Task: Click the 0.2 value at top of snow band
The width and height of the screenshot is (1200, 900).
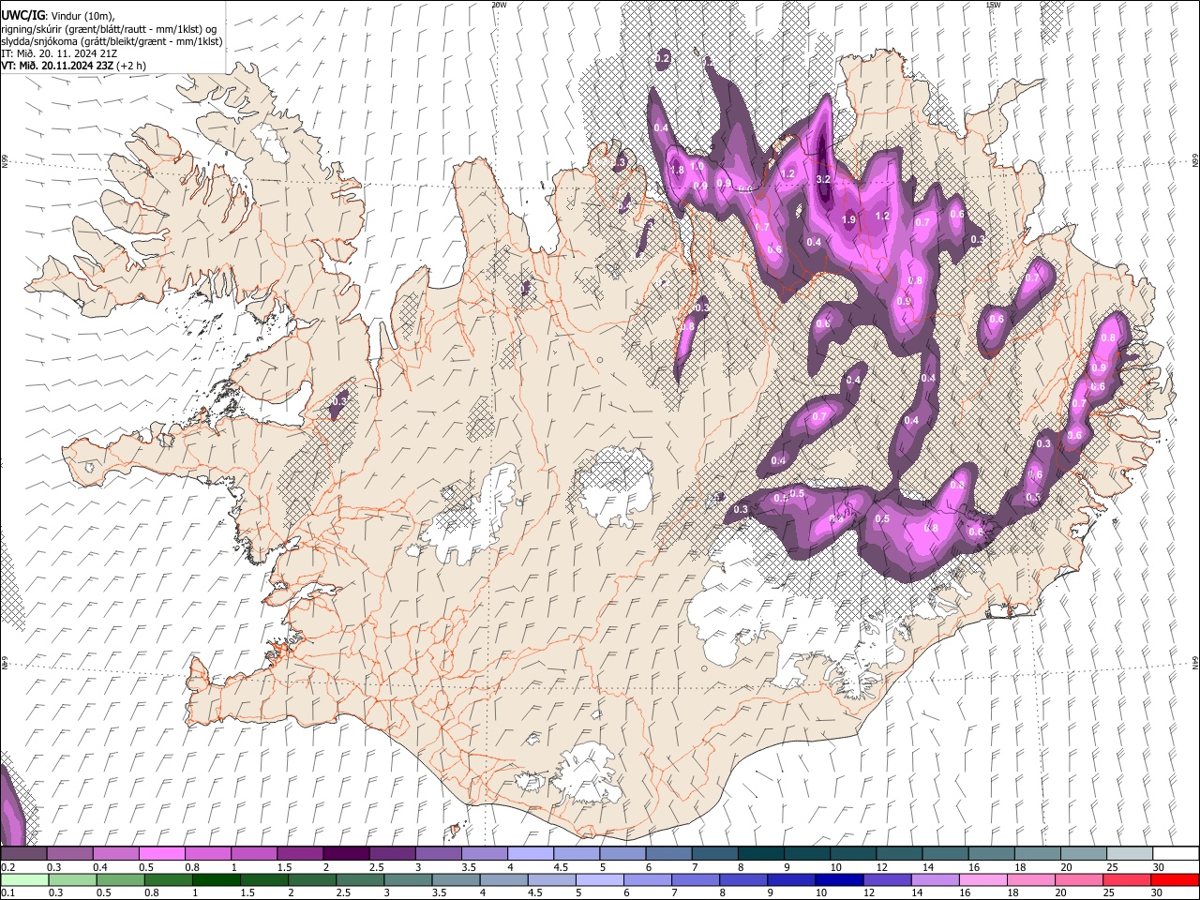Action: 663,59
